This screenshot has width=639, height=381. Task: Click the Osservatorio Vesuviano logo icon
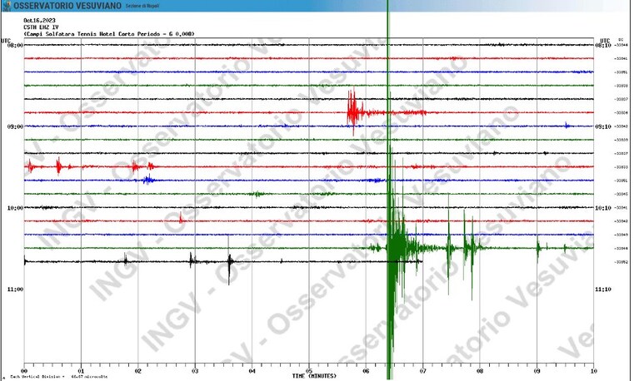(7, 6)
